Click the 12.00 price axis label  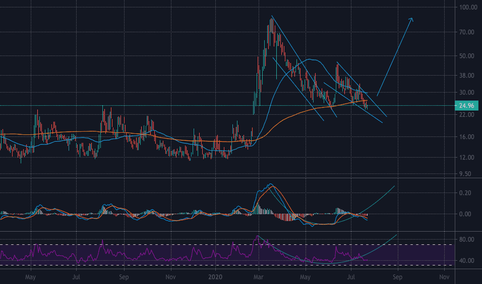(x=466, y=157)
